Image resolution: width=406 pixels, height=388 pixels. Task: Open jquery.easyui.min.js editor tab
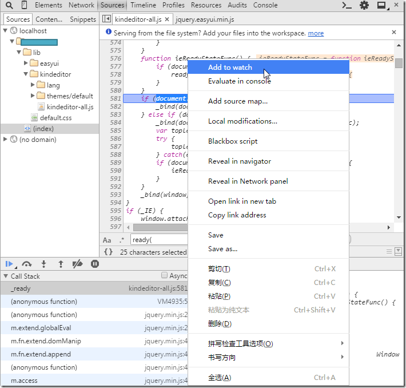(205, 19)
